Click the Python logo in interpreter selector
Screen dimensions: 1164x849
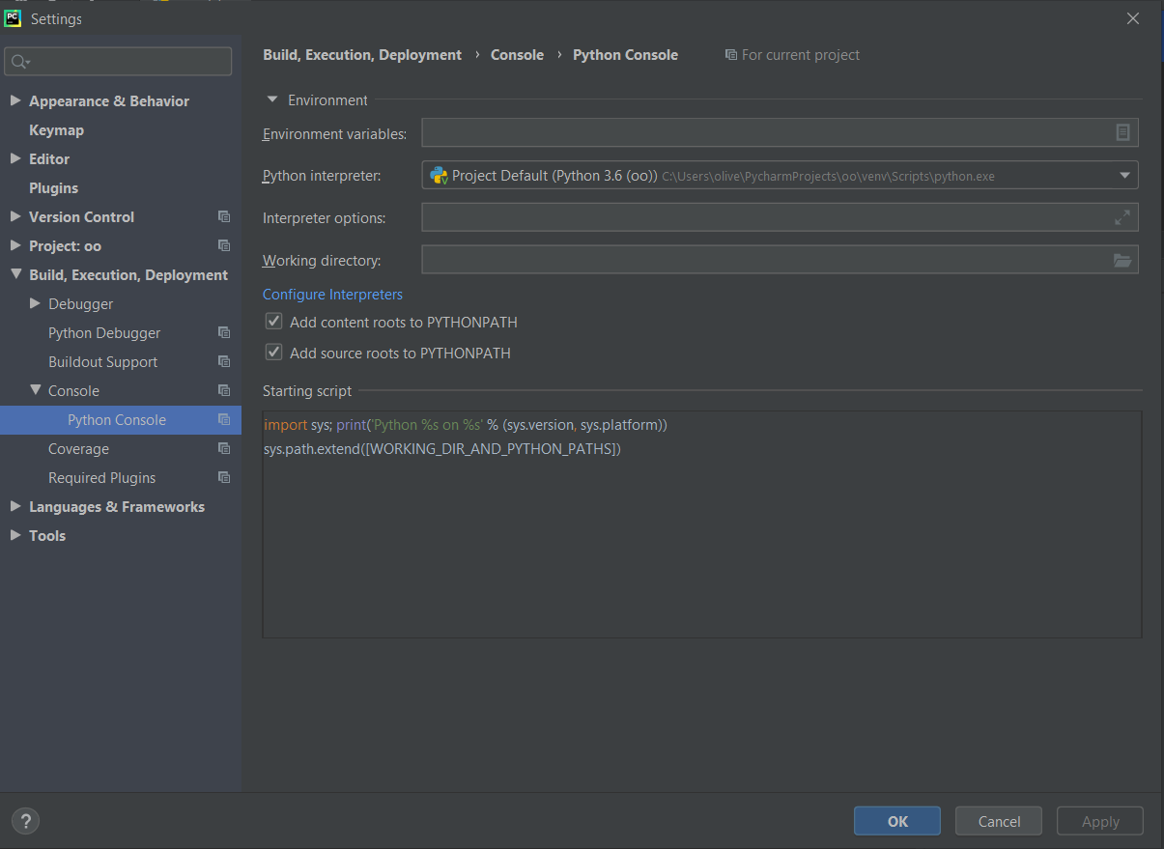[x=439, y=175]
